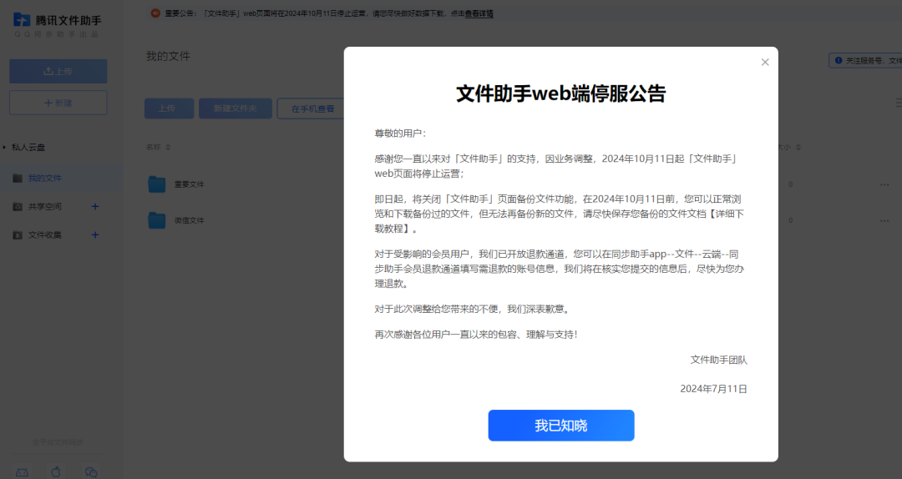Collapse the 私人云盘 section arrow
902x479 pixels.
pos(4,147)
